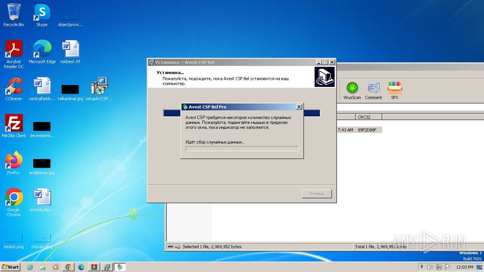The height and width of the screenshot is (272, 484).
Task: Select Microsoft Edge desktop shortcut
Action: pyautogui.click(x=42, y=52)
